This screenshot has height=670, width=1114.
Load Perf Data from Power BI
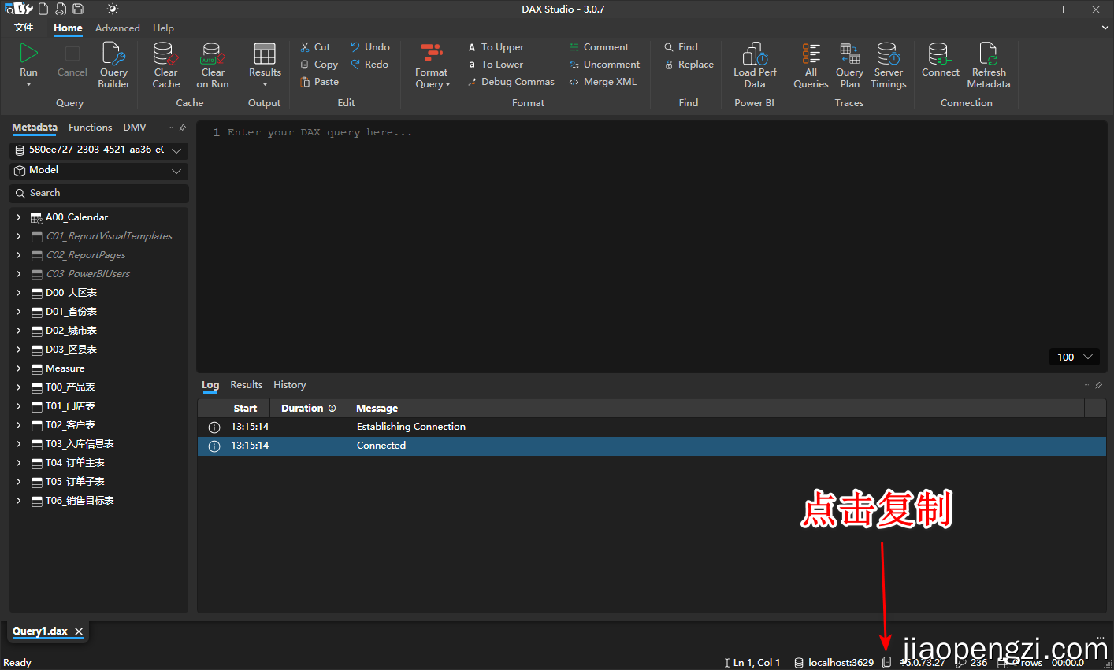(x=755, y=65)
